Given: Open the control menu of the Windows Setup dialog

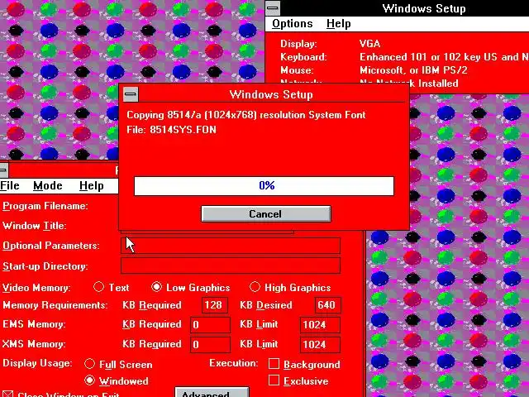Looking at the screenshot, I should pyautogui.click(x=131, y=94).
